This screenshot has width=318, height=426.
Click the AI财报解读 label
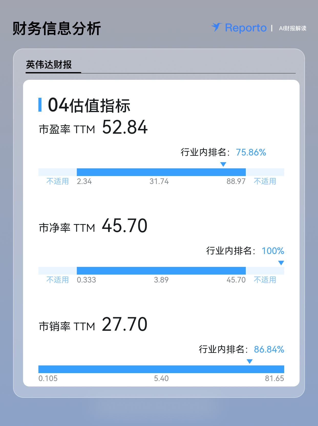pyautogui.click(x=293, y=28)
